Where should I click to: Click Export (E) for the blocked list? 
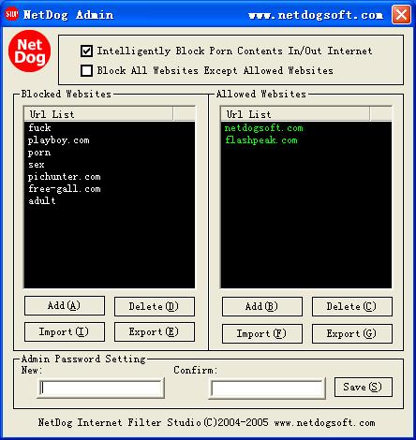click(x=155, y=331)
